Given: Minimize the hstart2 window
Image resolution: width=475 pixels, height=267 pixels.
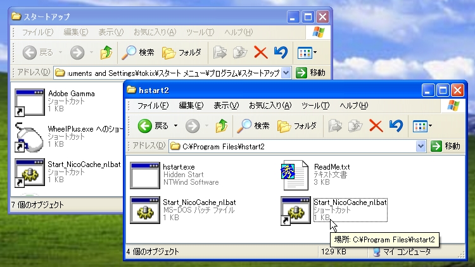Looking at the screenshot, I should [427, 90].
